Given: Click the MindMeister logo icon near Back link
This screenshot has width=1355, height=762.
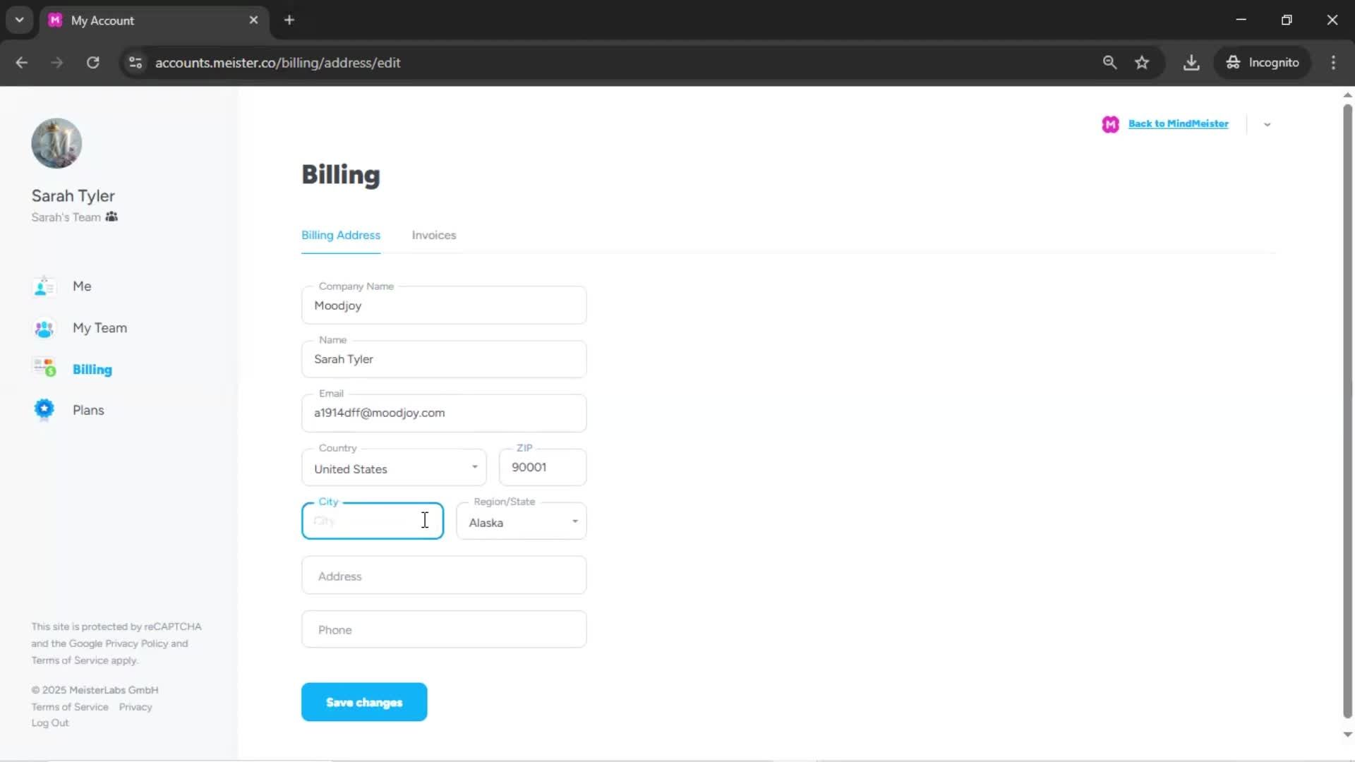Looking at the screenshot, I should click(x=1110, y=124).
